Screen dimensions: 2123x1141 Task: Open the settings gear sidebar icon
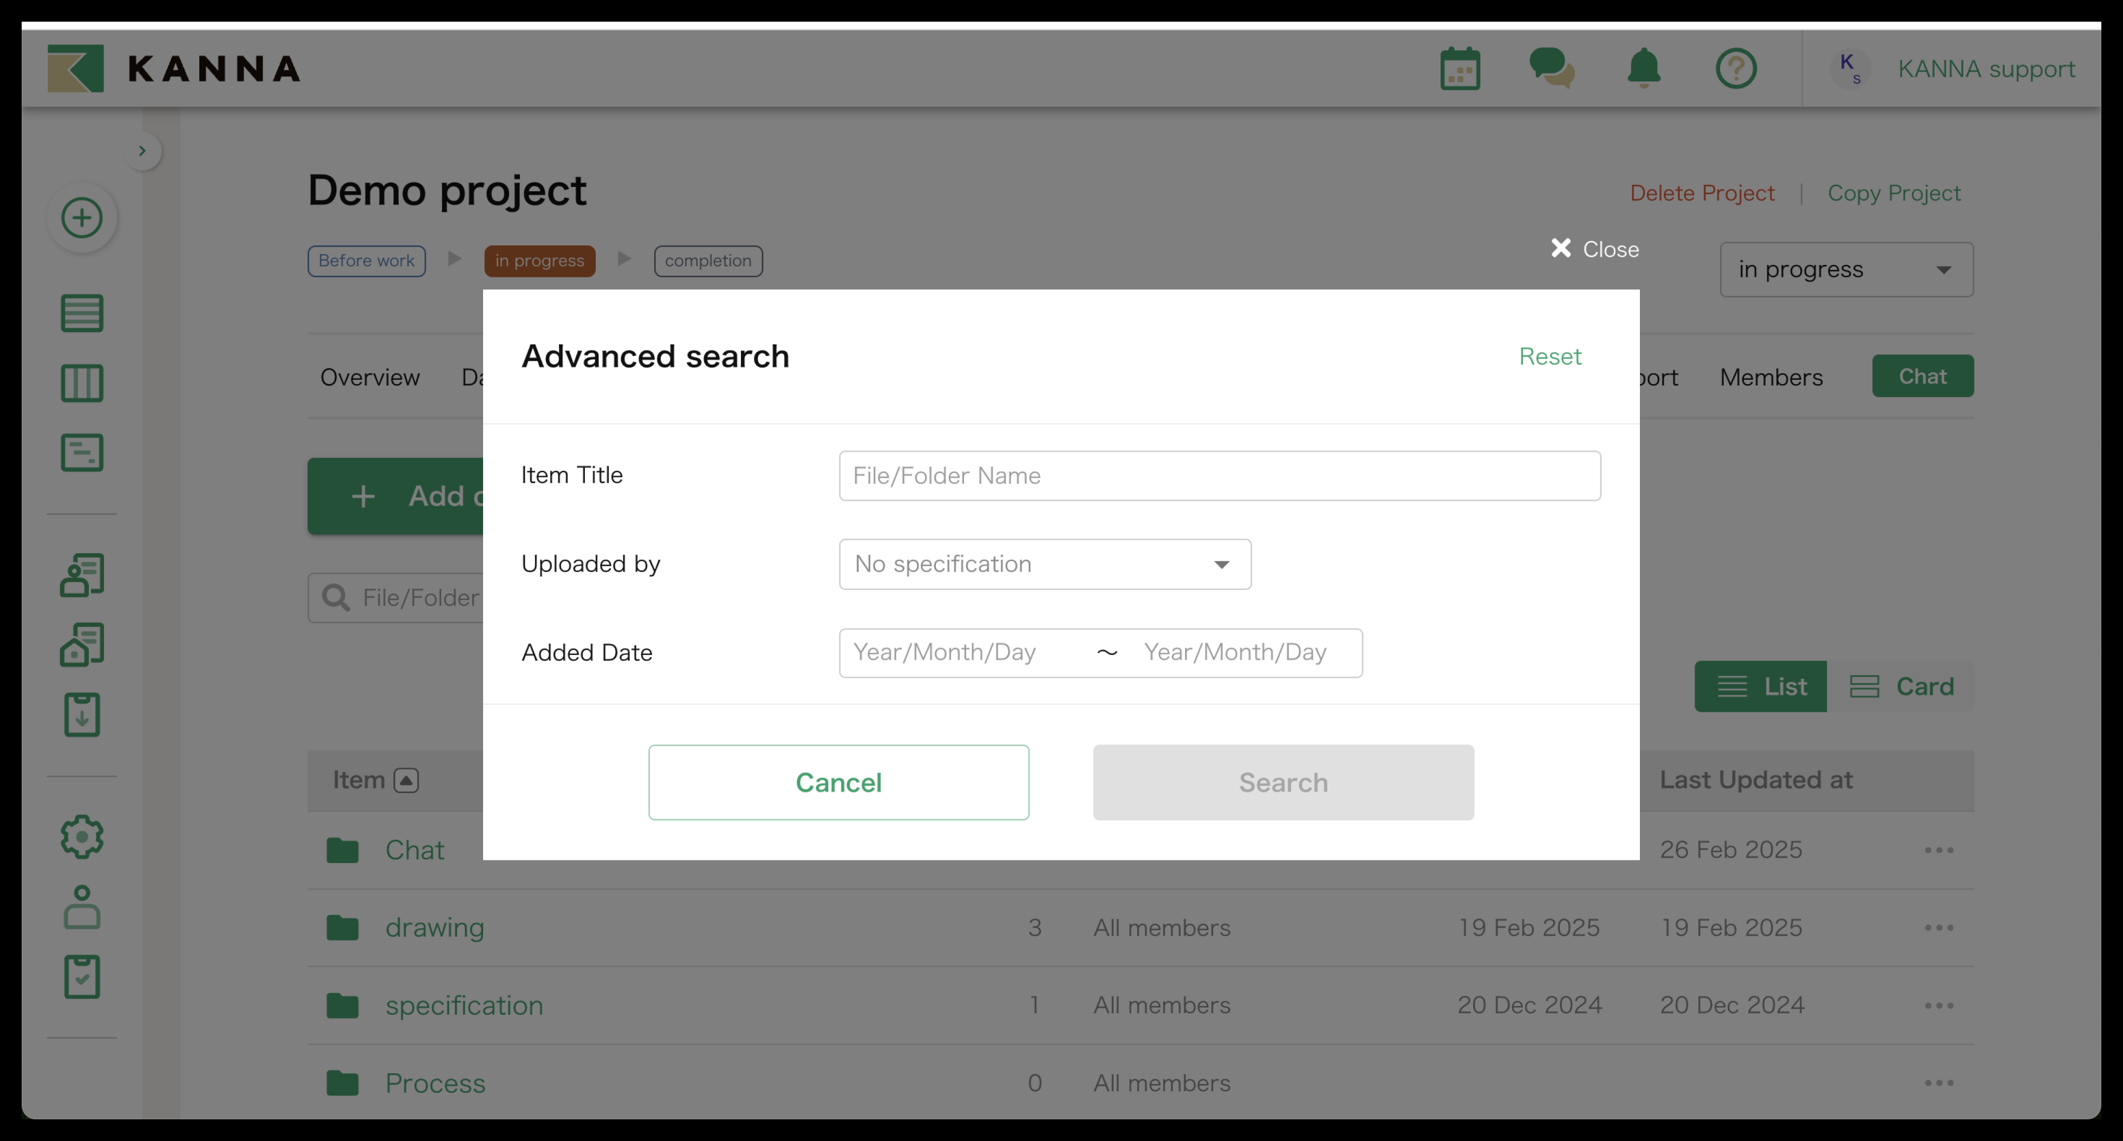pyautogui.click(x=82, y=837)
